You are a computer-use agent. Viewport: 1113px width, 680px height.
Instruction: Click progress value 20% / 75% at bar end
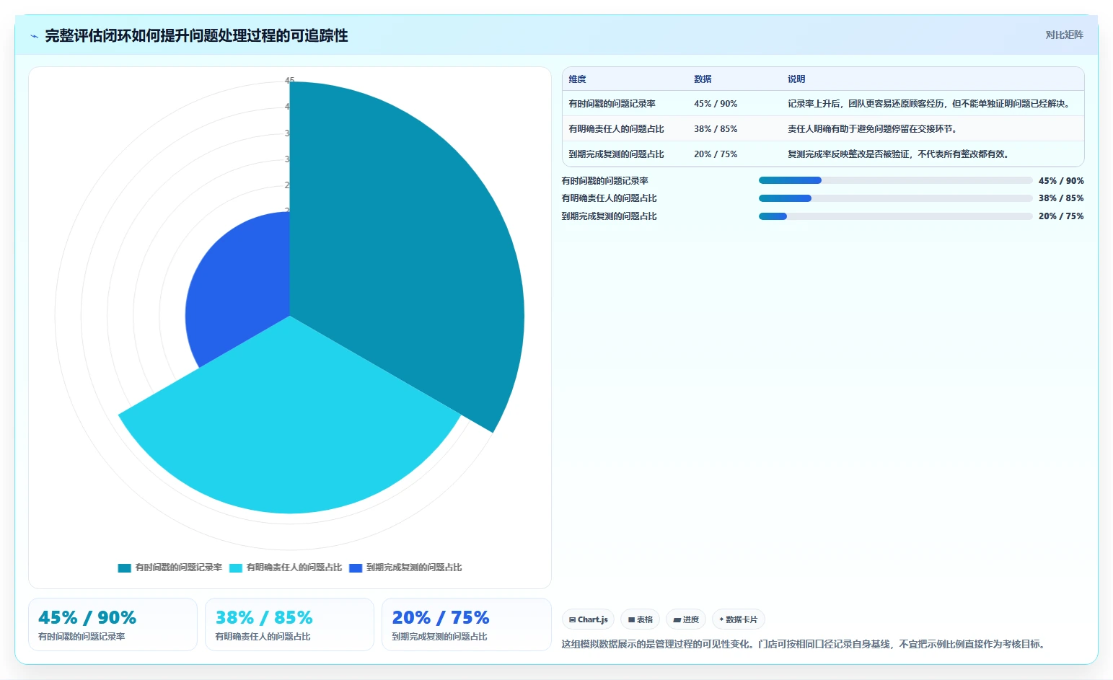[x=1061, y=216]
